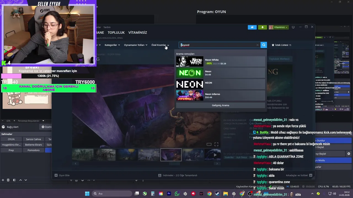Move the scene down with the down arrow
Image resolution: width=353 pixels, height=198 pixels.
click(26, 180)
